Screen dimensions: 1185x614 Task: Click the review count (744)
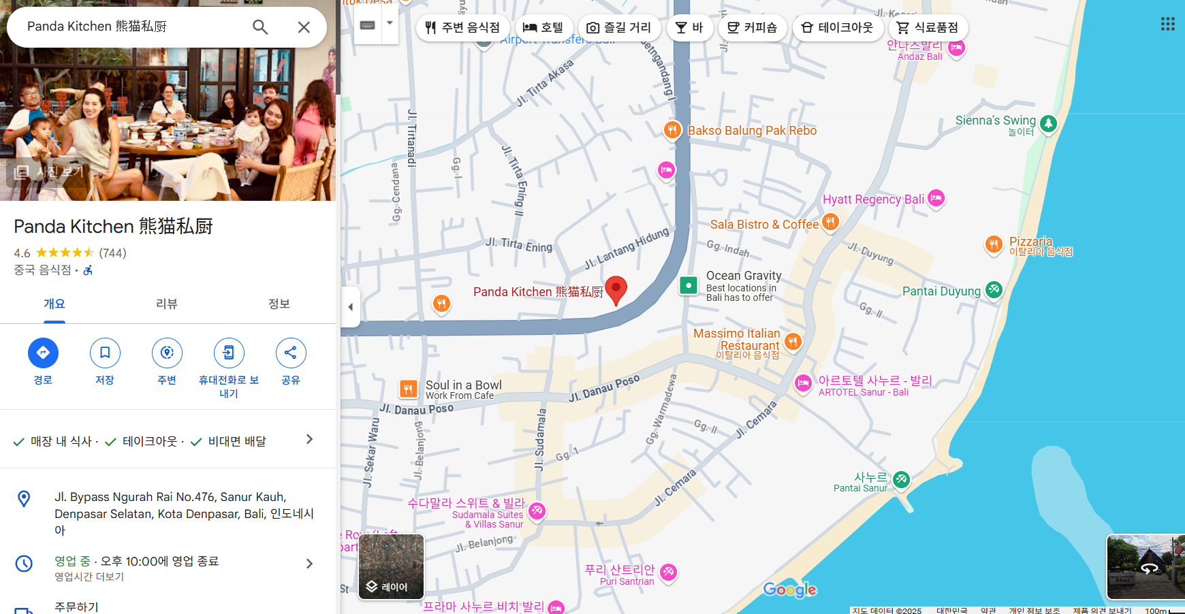point(113,253)
